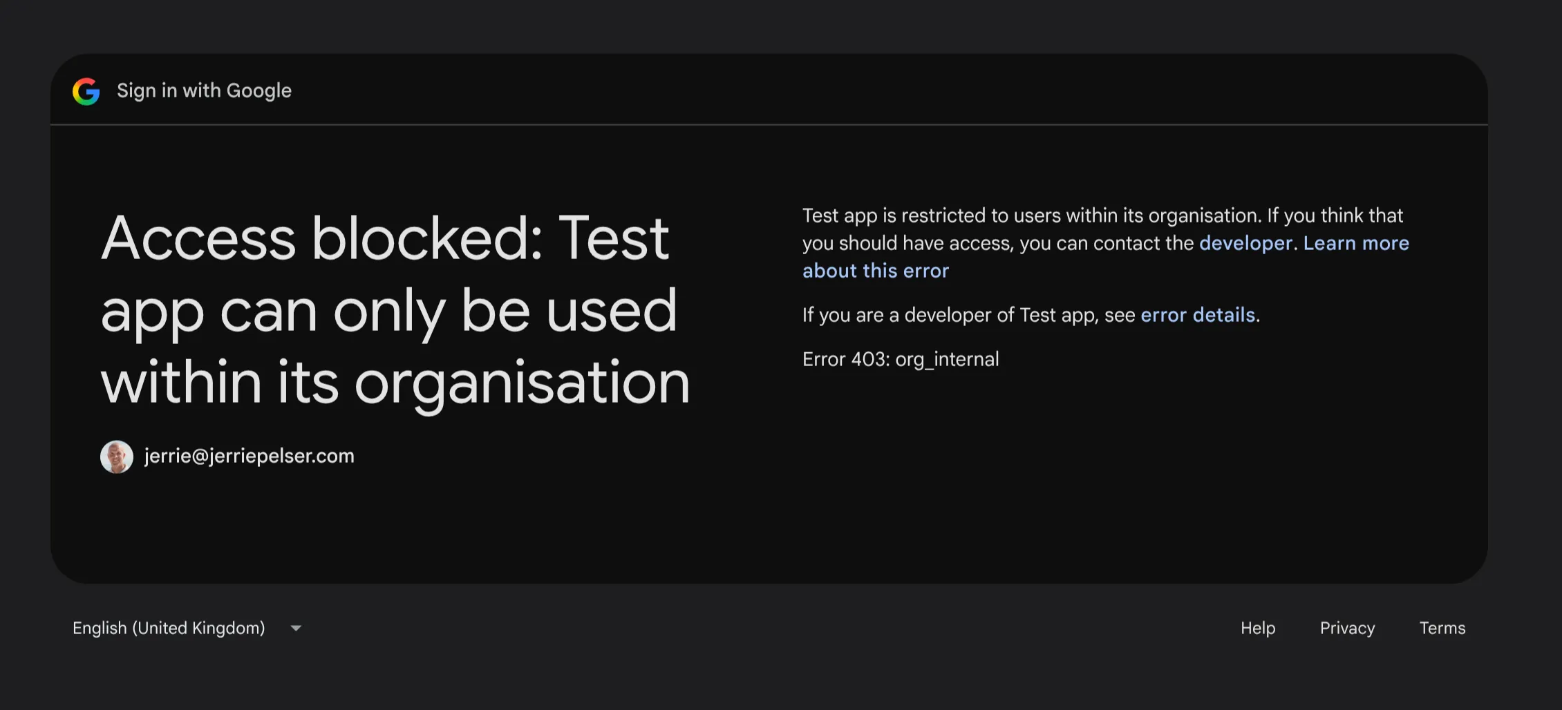Open the developer contact link
The image size is (1562, 710).
coord(1245,243)
